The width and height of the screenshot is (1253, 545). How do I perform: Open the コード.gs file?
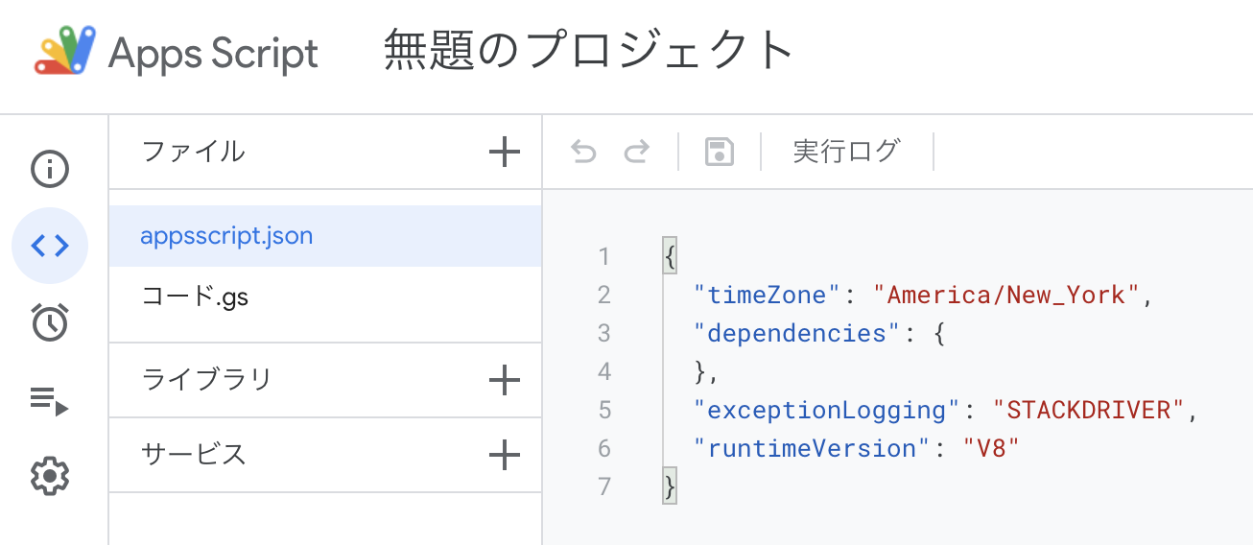point(195,297)
